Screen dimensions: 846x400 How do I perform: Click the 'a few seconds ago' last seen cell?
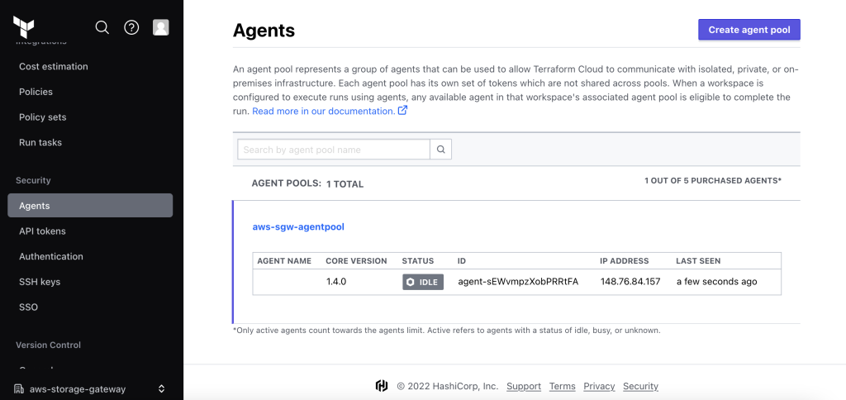point(716,282)
